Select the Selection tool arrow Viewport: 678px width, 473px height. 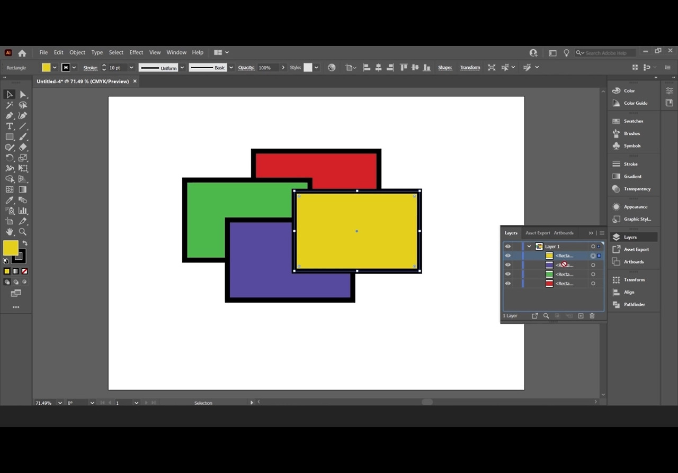[x=10, y=94]
